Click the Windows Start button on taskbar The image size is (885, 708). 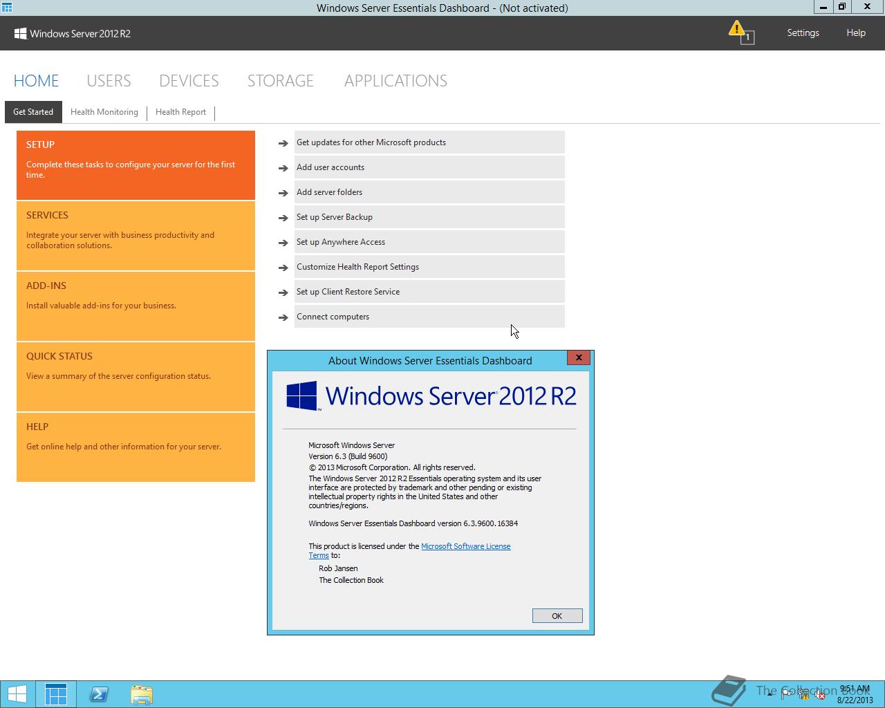click(x=17, y=694)
